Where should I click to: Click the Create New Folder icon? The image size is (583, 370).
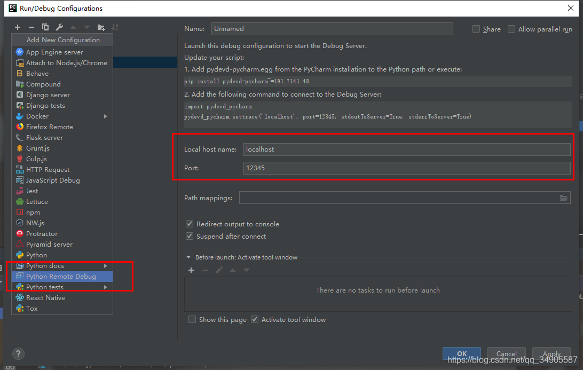point(101,27)
